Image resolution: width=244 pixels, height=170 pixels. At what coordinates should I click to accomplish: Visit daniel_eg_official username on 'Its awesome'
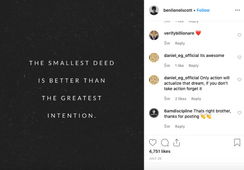coord(182,56)
